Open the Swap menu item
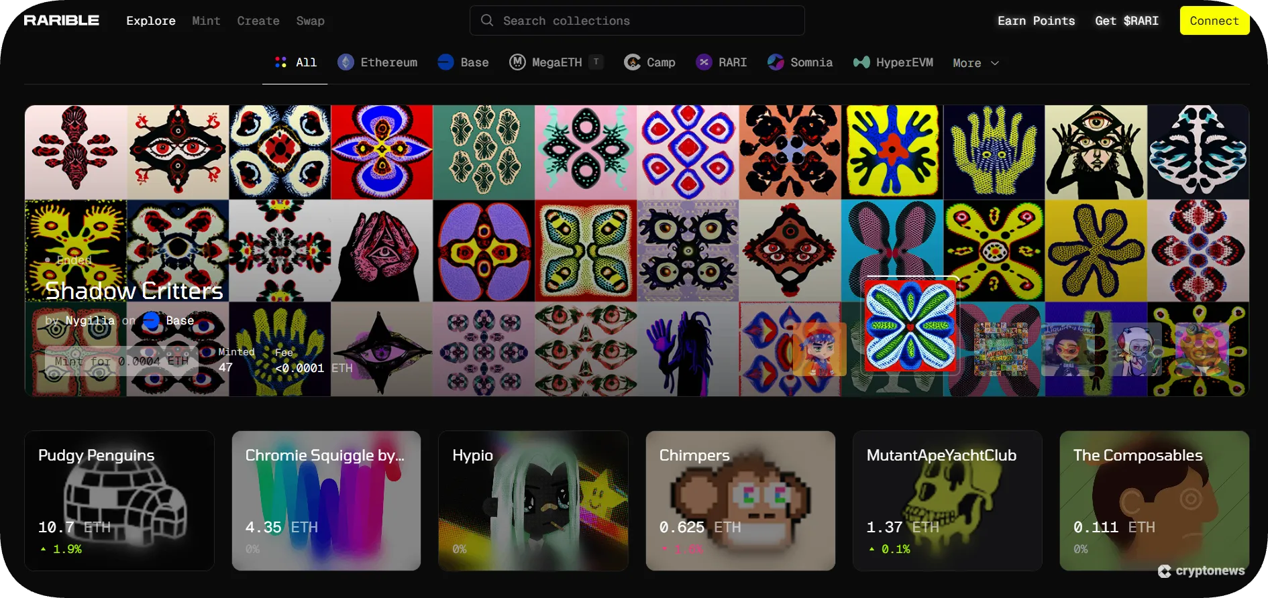Viewport: 1268px width, 598px height. (x=310, y=21)
